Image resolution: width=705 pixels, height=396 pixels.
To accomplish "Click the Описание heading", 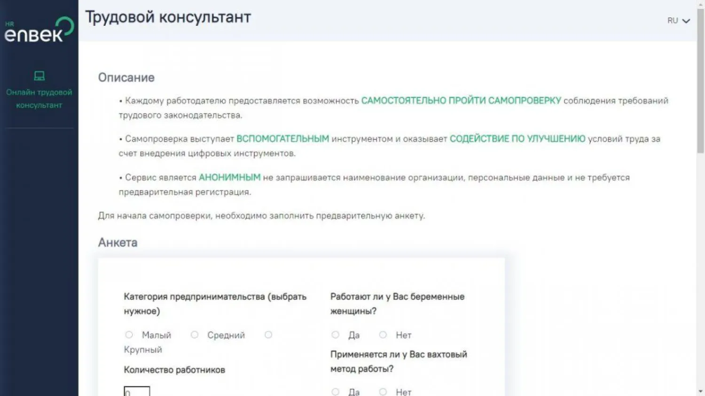I will pos(126,77).
